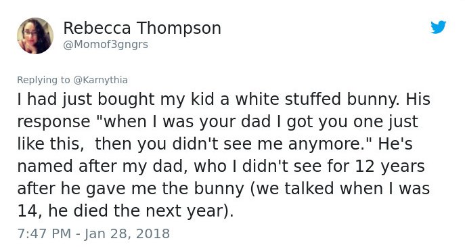The width and height of the screenshot is (465, 247).
Task: Click the number "14," on the last line
Action: (28, 211)
